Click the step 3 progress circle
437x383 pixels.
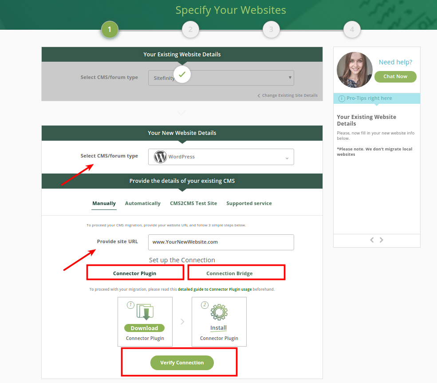tap(271, 29)
